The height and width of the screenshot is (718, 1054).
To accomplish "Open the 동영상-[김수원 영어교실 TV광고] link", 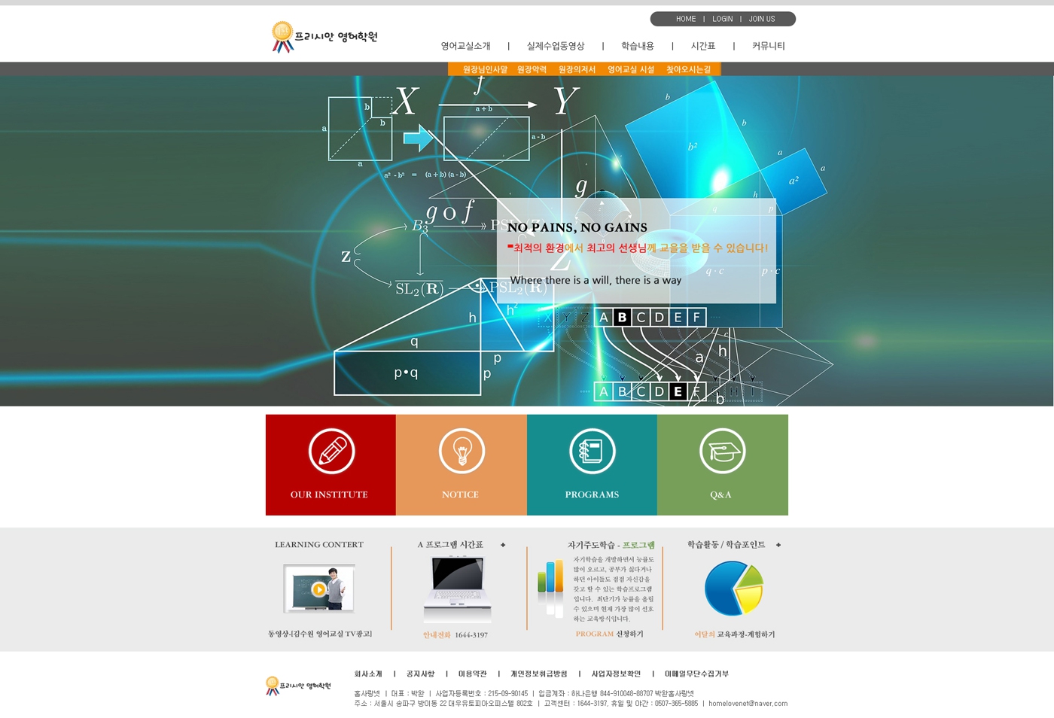I will pyautogui.click(x=320, y=634).
